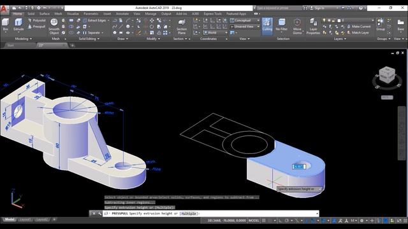
Task: Switch to the Model layout tab
Action: (10, 219)
